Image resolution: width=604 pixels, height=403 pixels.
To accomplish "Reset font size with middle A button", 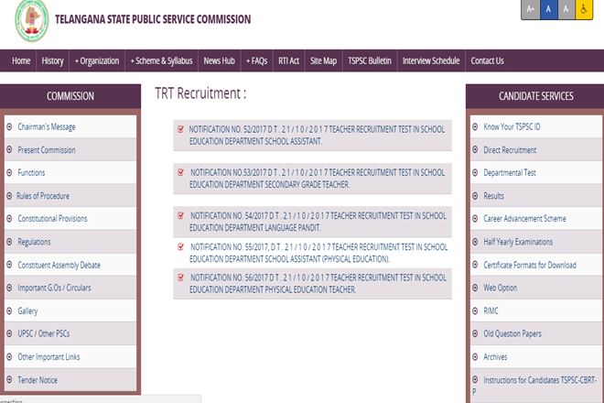I will (x=547, y=10).
